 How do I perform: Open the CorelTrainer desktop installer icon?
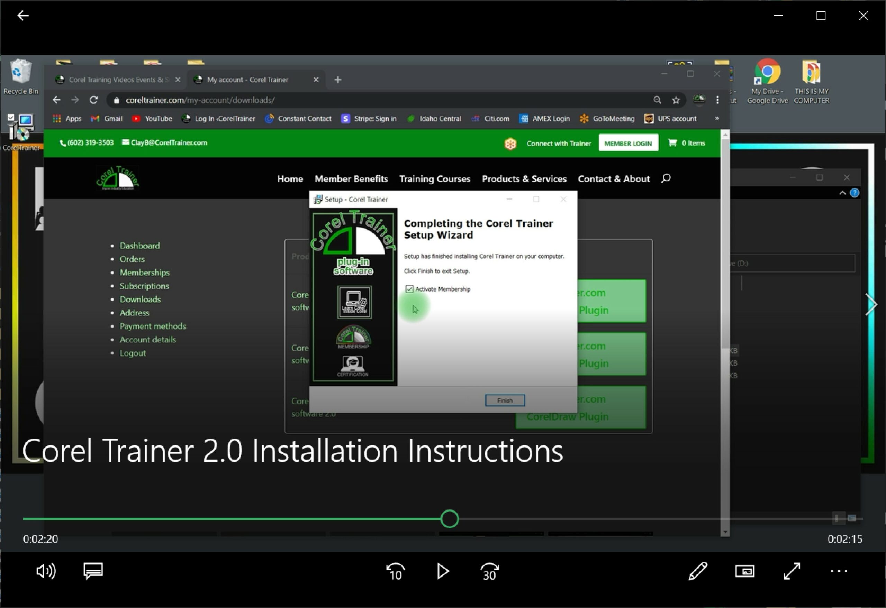(21, 132)
